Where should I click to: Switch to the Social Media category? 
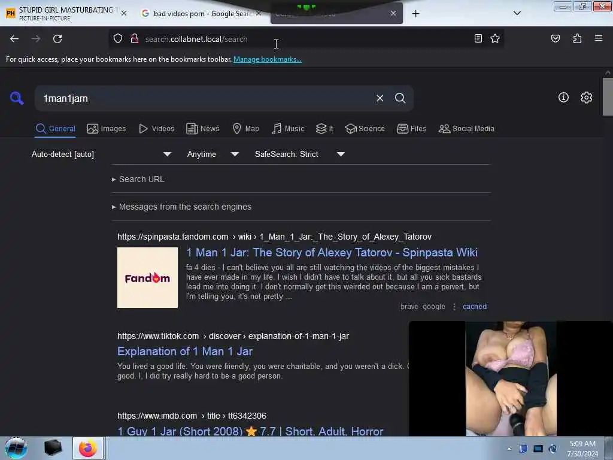tap(466, 128)
